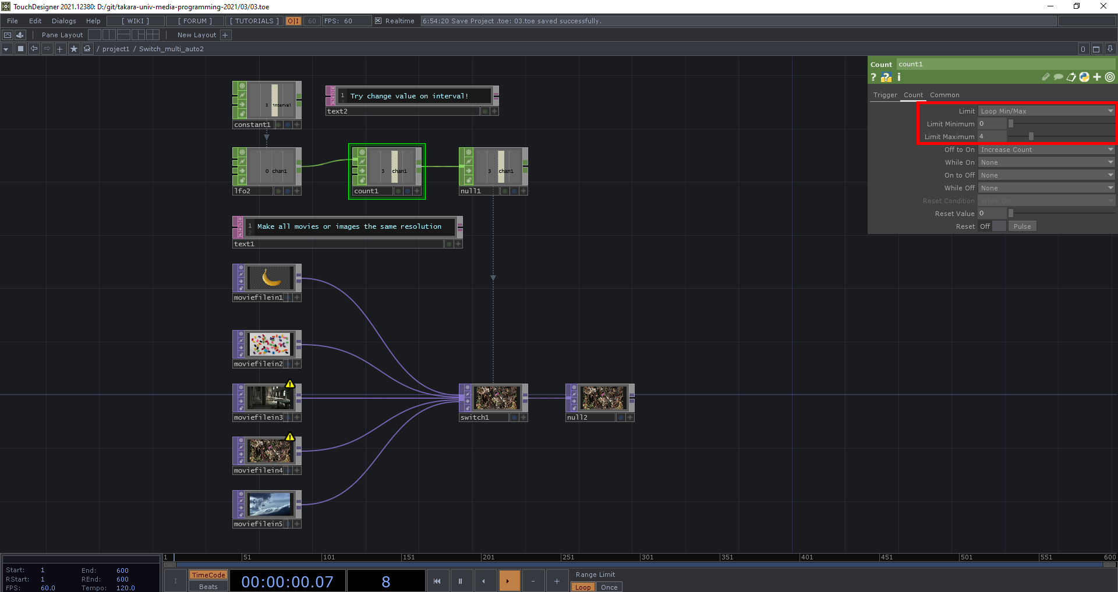Go back using the left arrow icon

coord(34,49)
